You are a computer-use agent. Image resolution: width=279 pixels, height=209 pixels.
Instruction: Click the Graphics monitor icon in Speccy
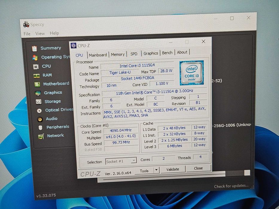[x=38, y=93]
